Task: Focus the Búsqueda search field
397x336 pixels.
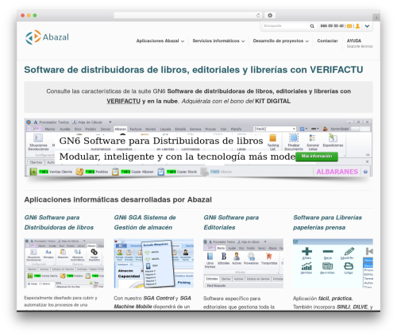Action: coord(286,26)
